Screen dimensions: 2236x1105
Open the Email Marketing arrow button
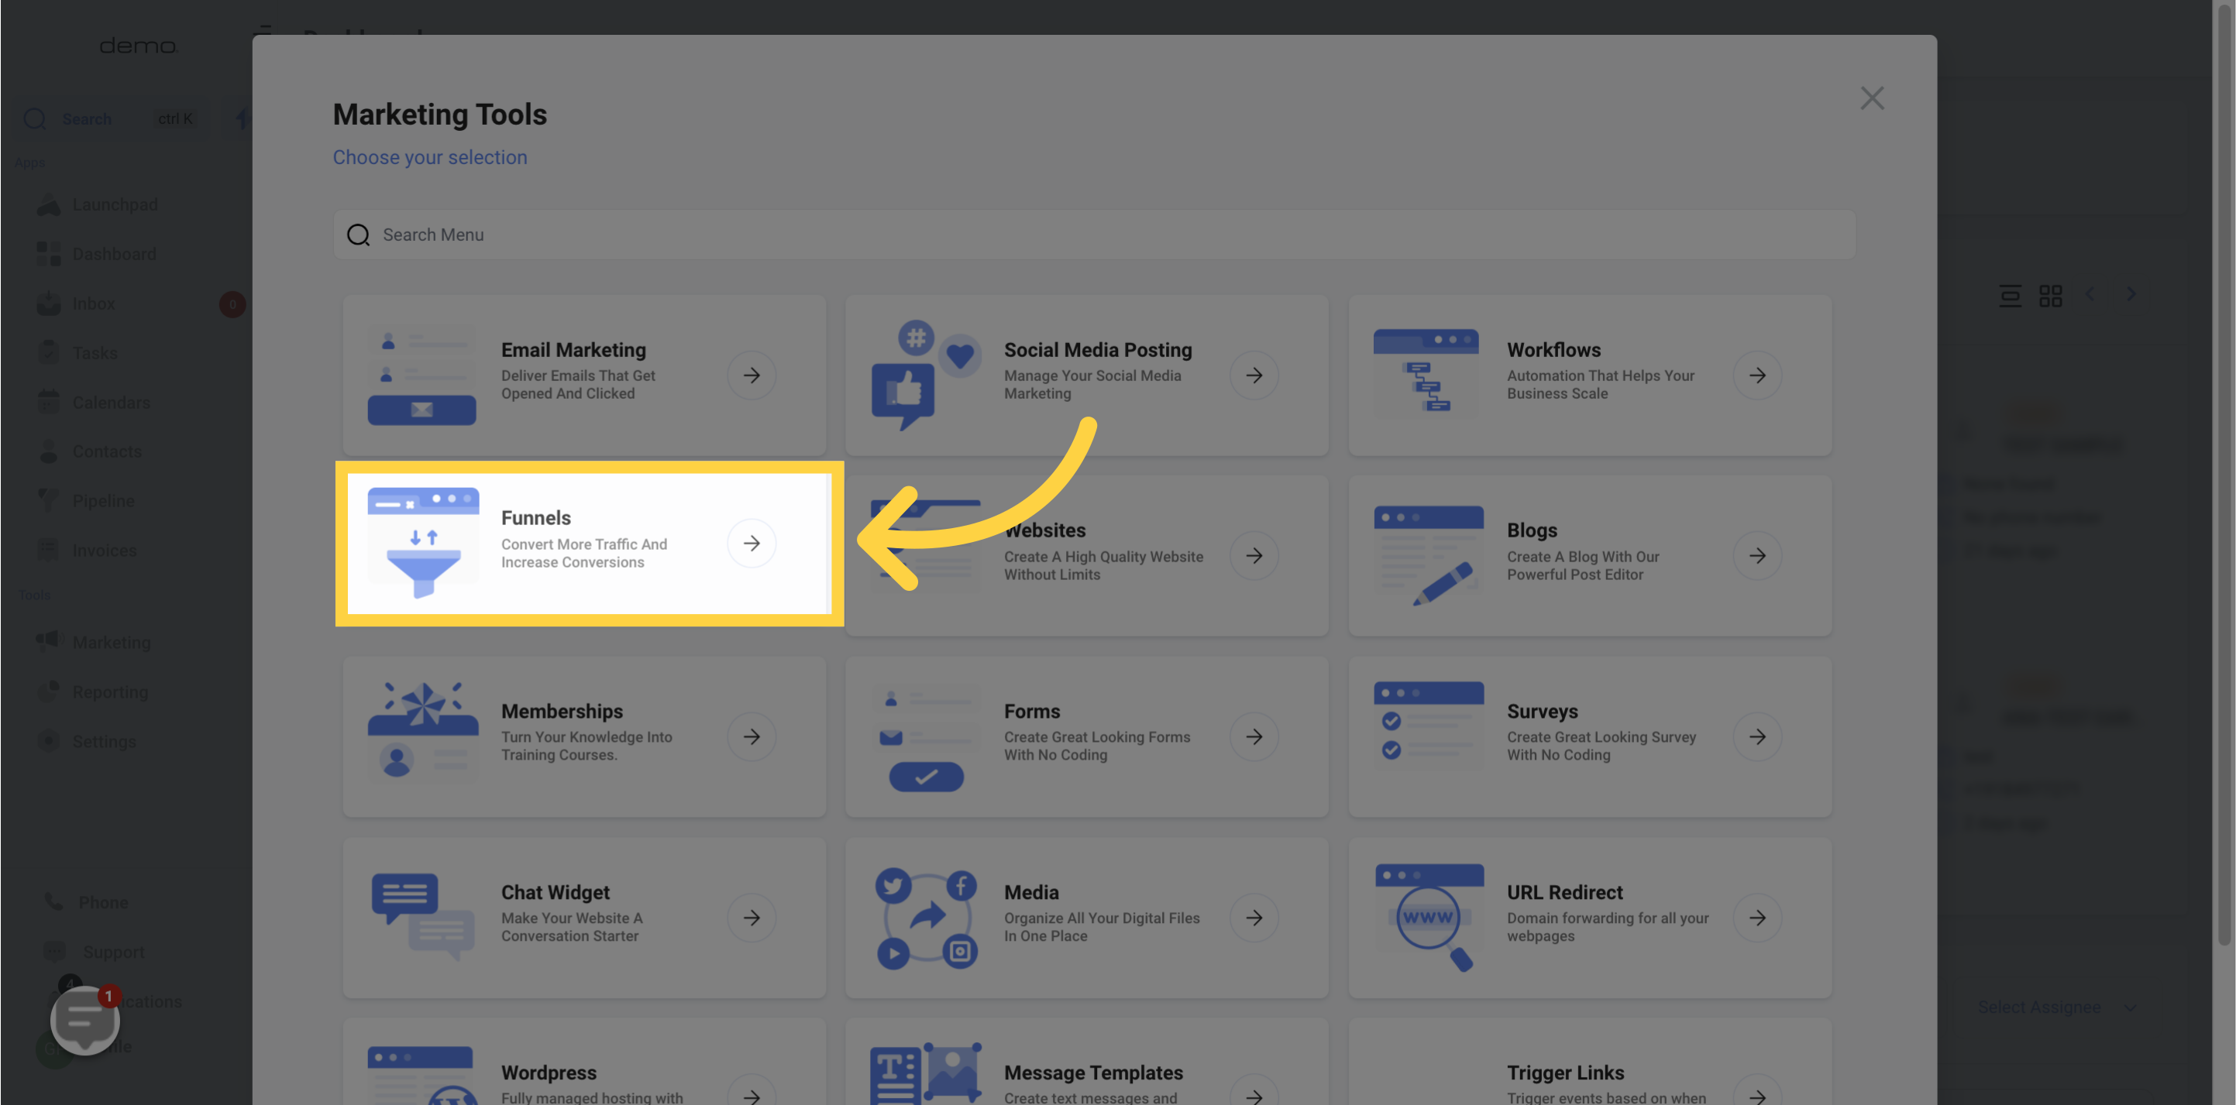click(751, 376)
